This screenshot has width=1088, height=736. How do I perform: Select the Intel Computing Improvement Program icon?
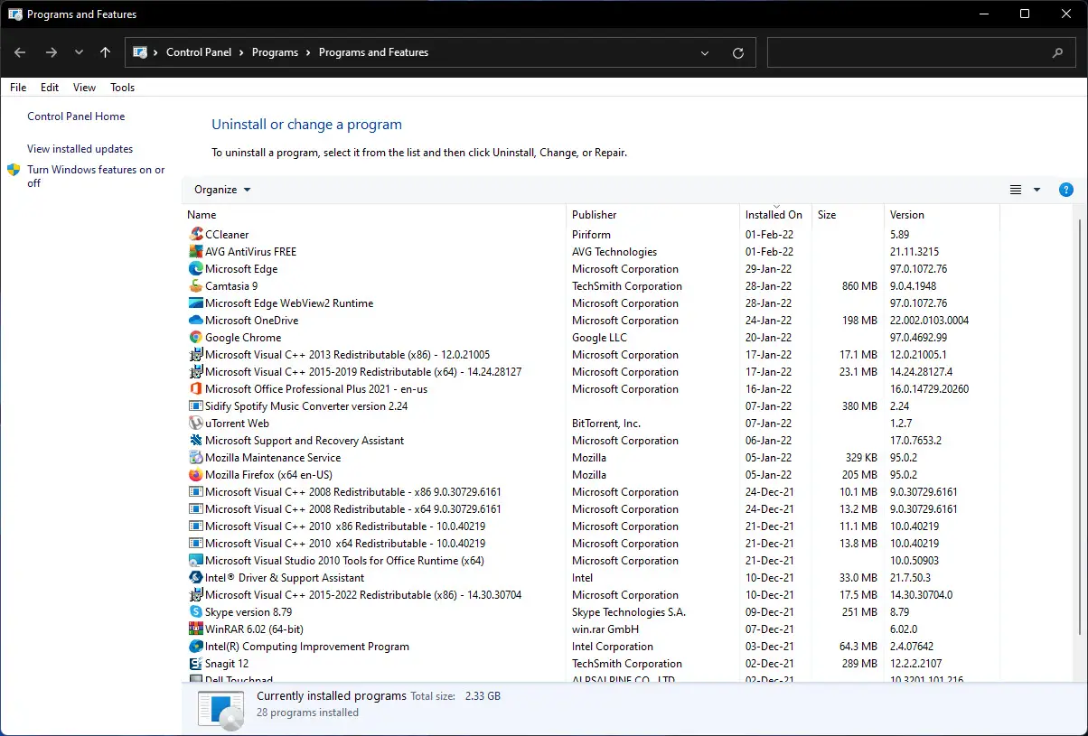tap(196, 647)
